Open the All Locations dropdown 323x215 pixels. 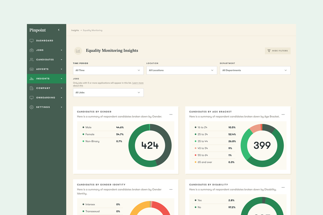coord(182,70)
